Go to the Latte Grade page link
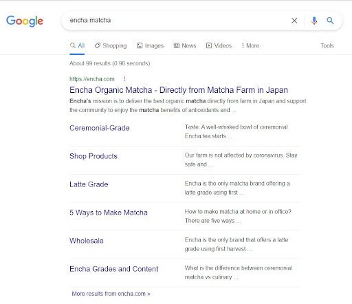 (x=89, y=184)
